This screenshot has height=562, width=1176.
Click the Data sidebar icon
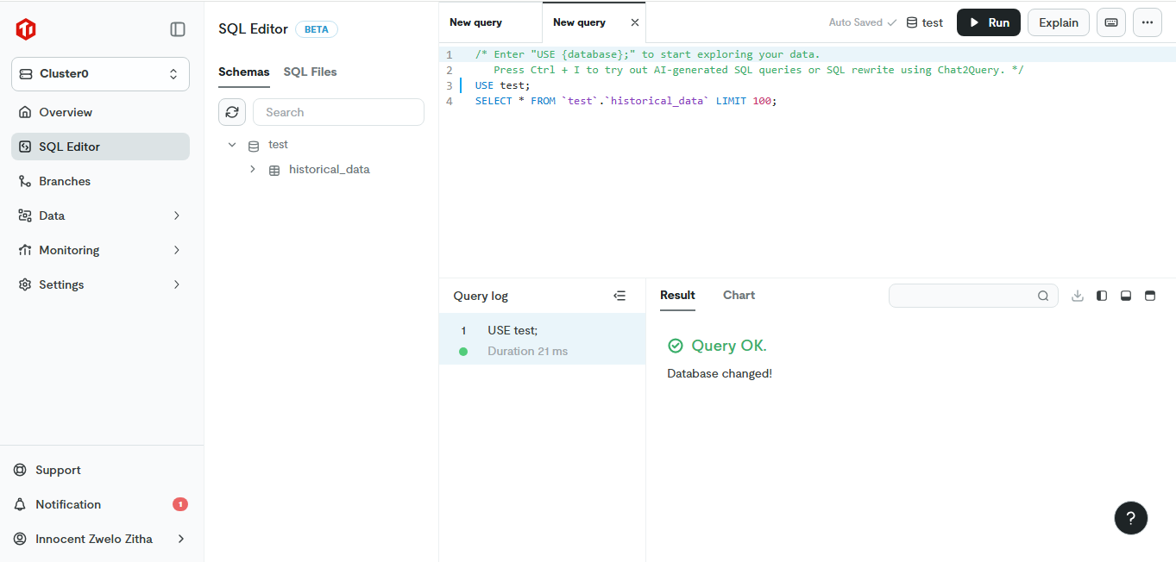point(25,215)
